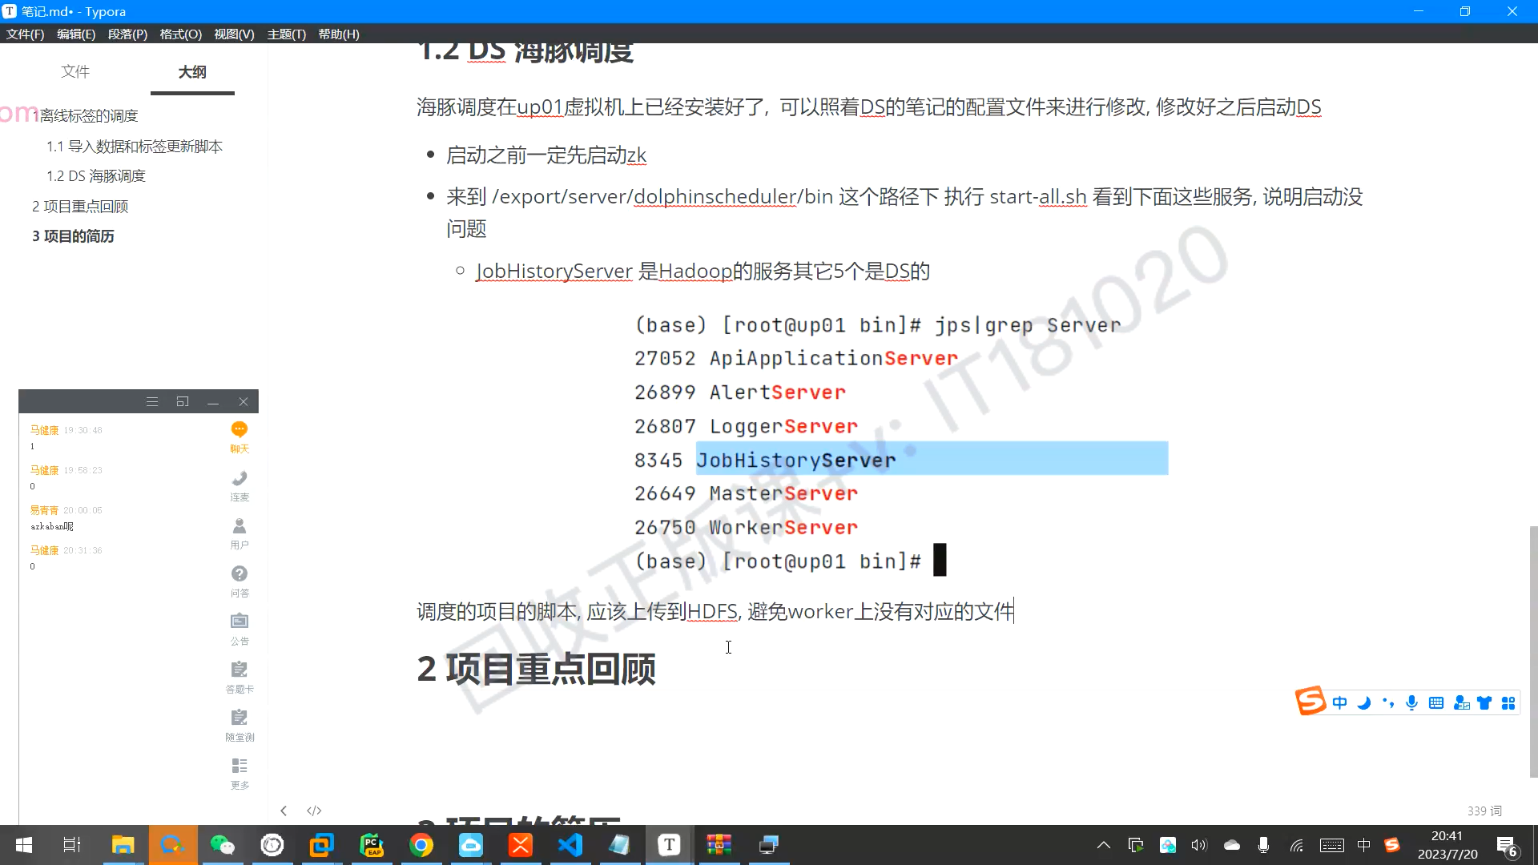1538x865 pixels.
Task: Toggle Sogou voice input microphone
Action: click(1411, 702)
